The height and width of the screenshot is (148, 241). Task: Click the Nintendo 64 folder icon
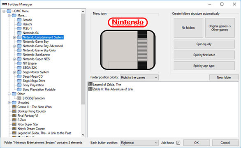point(19,33)
